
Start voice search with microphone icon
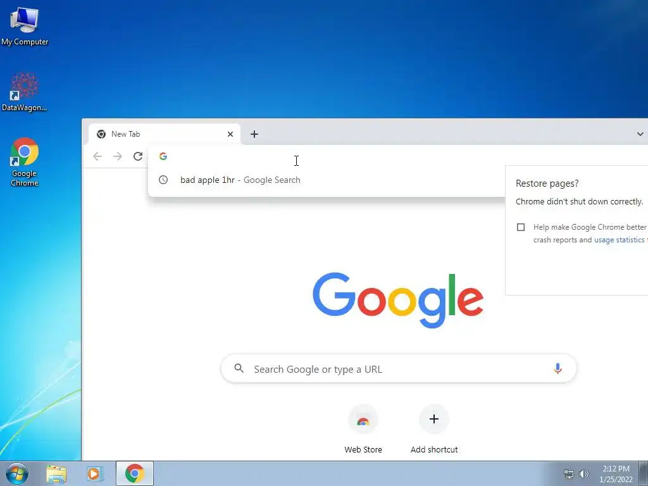coord(558,368)
